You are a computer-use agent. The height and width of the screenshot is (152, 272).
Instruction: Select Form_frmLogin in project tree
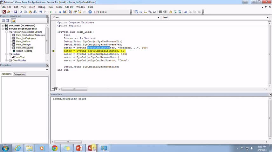23,45
